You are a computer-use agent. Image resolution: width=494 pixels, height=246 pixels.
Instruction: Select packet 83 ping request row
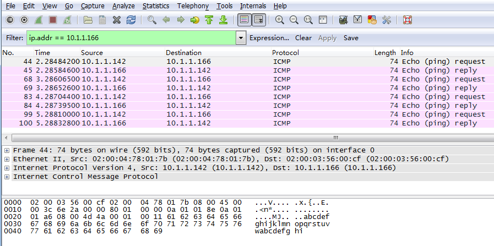248,97
